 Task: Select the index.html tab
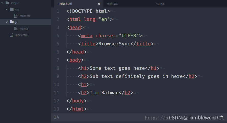click(65, 4)
